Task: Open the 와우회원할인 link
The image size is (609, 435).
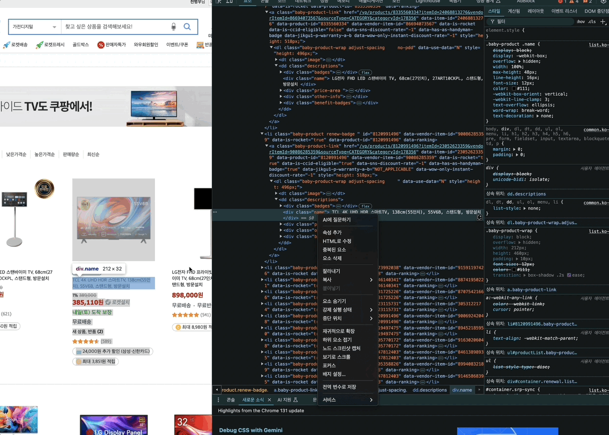Action: [x=146, y=45]
